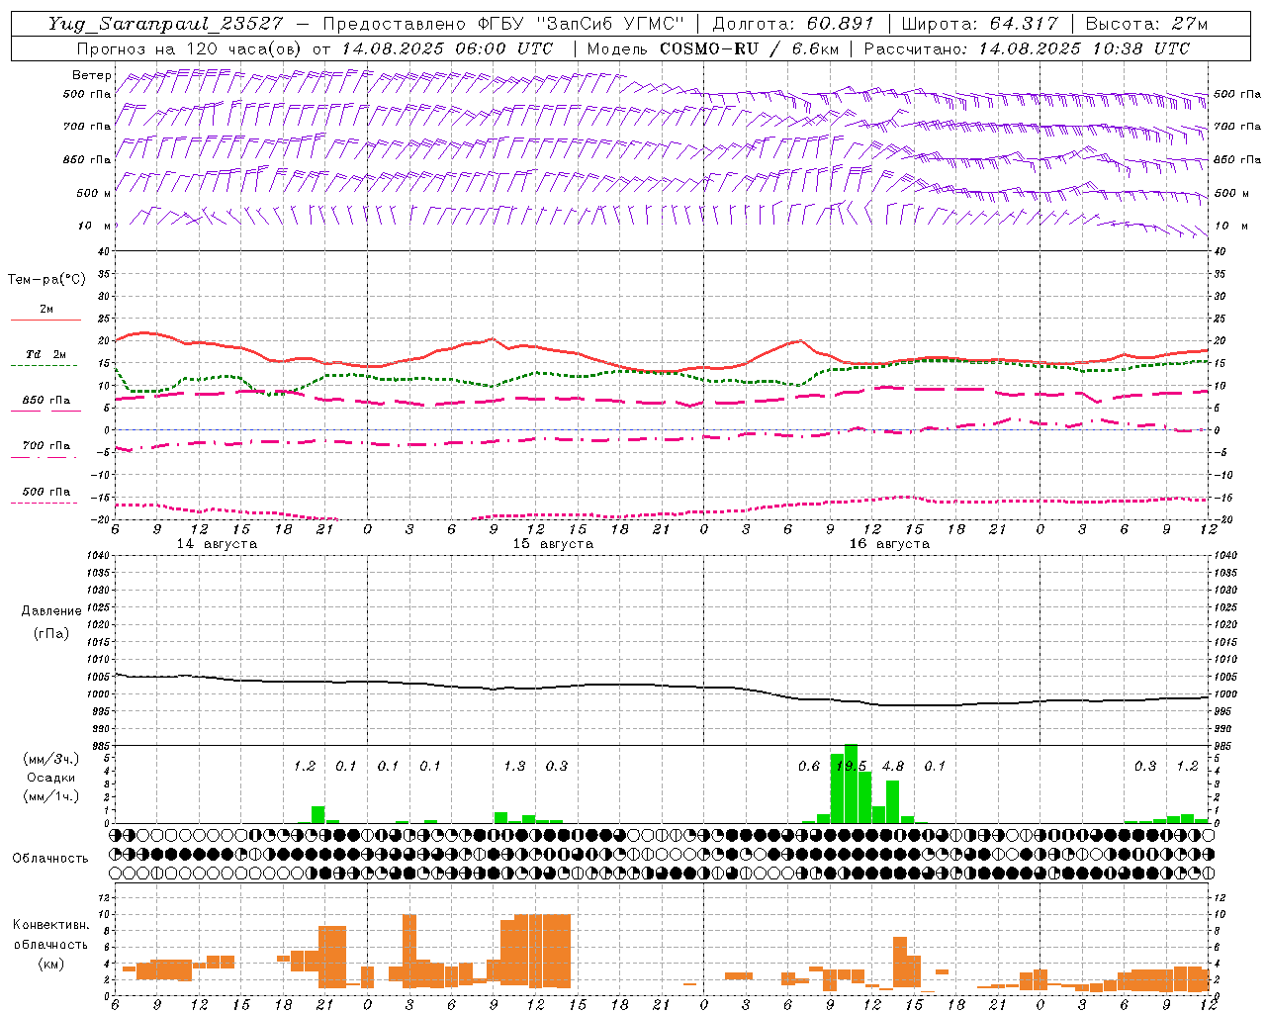Click the solid red 2м legend line

(x=45, y=321)
